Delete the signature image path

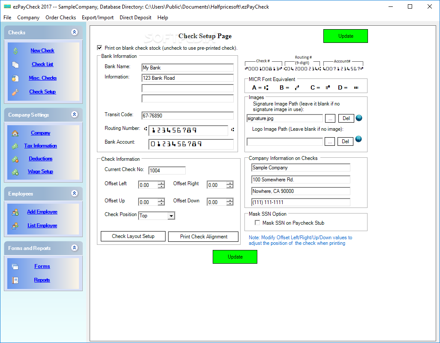click(346, 118)
